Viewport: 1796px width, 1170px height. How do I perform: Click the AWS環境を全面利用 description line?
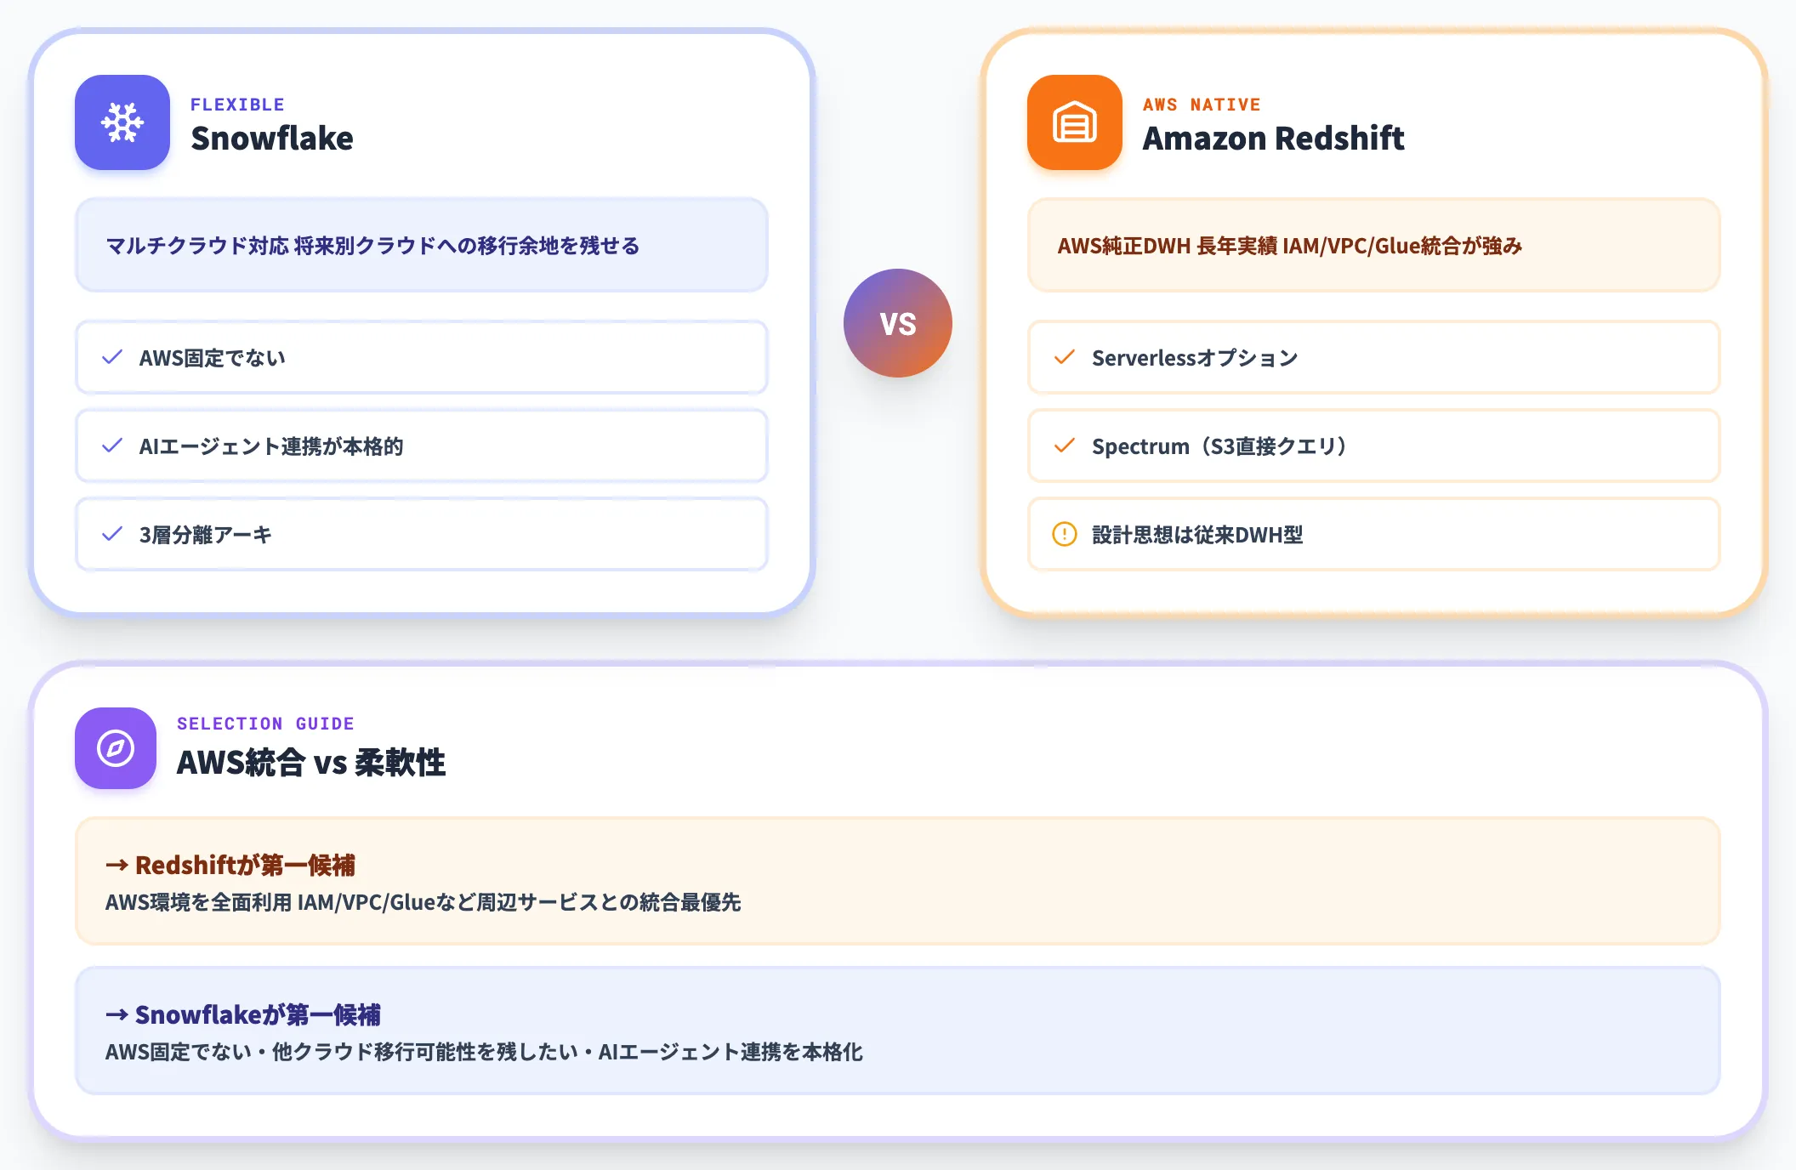coord(423,902)
